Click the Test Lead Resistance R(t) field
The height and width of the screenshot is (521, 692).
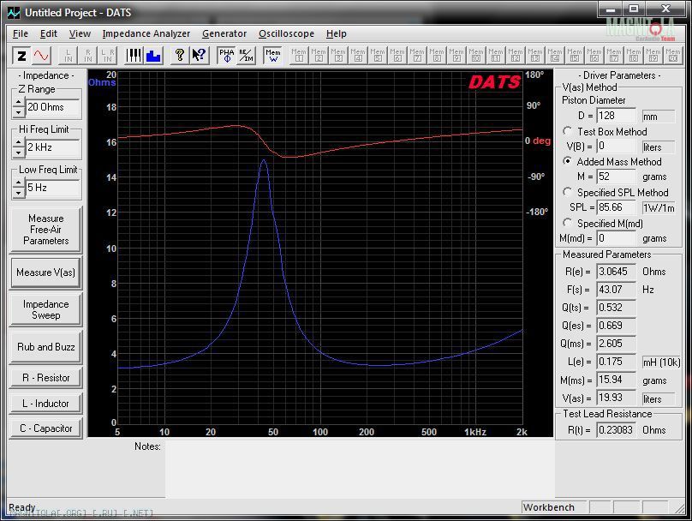(x=616, y=429)
